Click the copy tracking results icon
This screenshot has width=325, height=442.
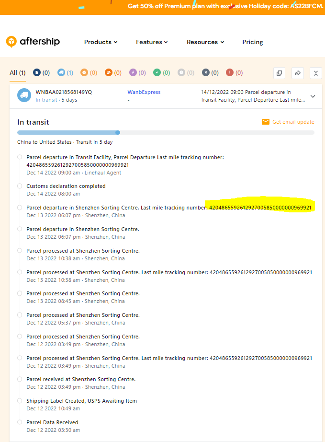280,73
